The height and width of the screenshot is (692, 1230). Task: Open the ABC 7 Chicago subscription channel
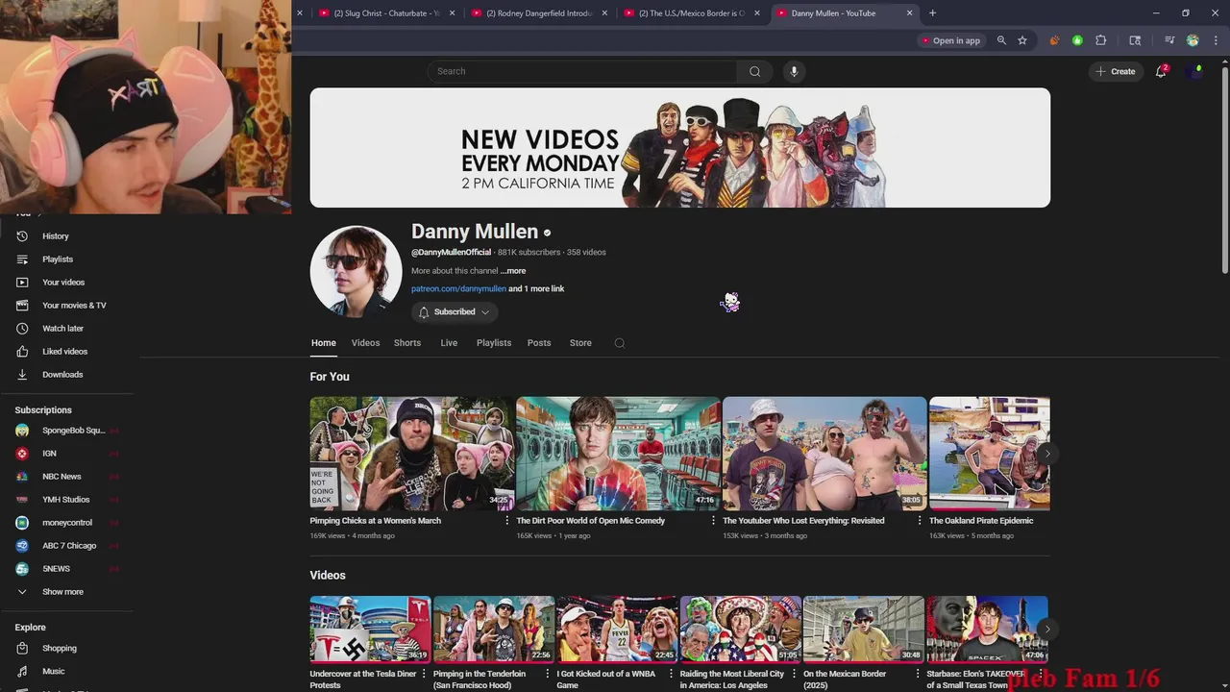click(x=67, y=546)
